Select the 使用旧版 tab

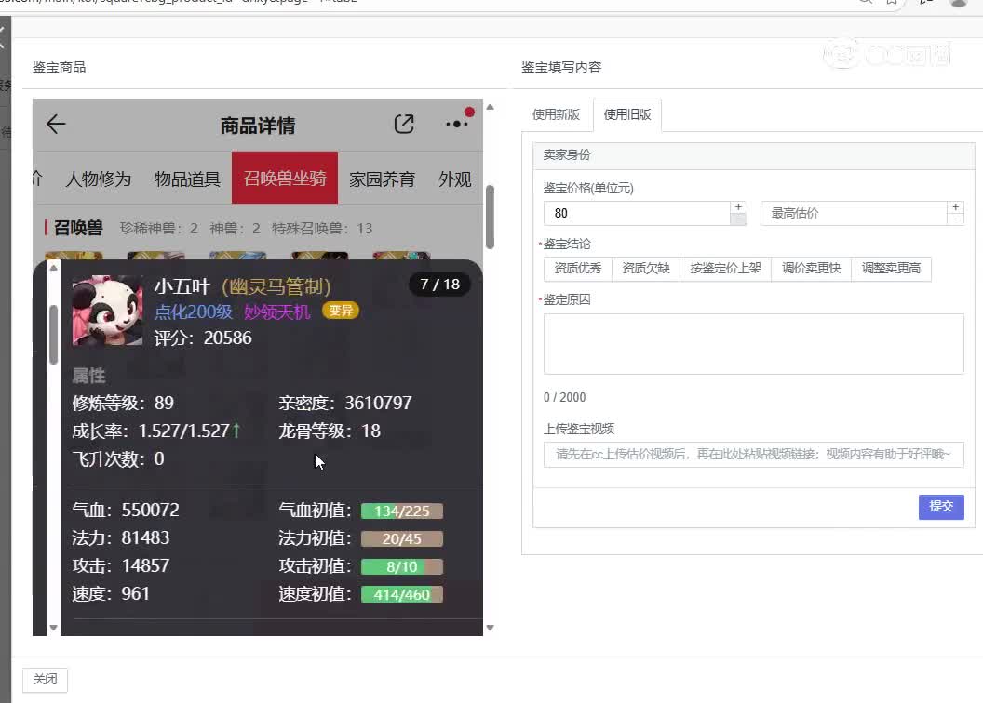click(x=626, y=114)
